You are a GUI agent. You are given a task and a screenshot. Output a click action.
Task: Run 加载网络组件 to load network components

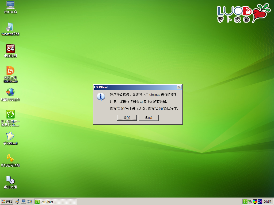[10, 94]
